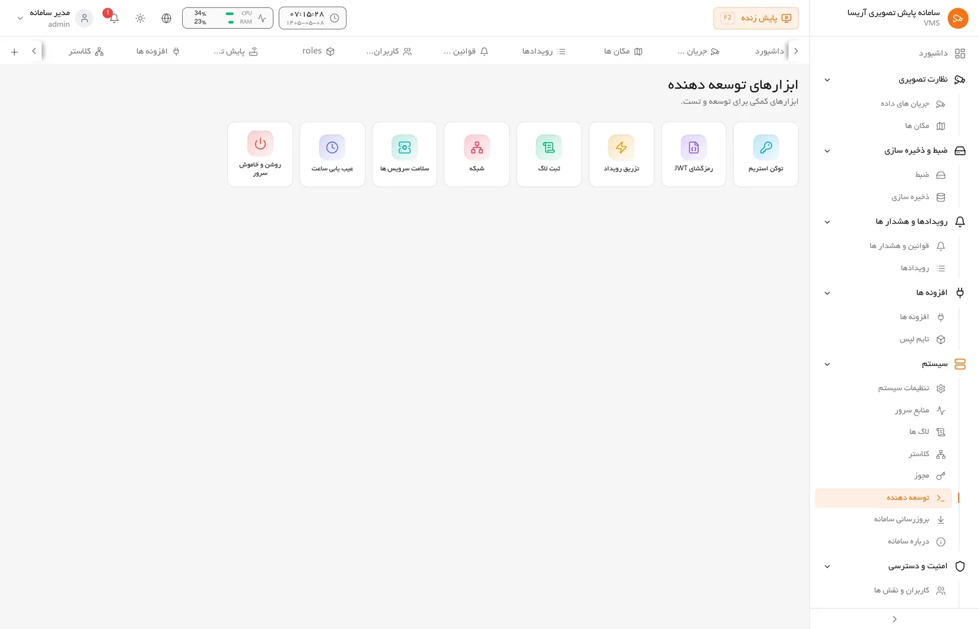This screenshot has height=629, width=979.
Task: Open the رمزگشای JWT tool card
Action: pos(693,154)
